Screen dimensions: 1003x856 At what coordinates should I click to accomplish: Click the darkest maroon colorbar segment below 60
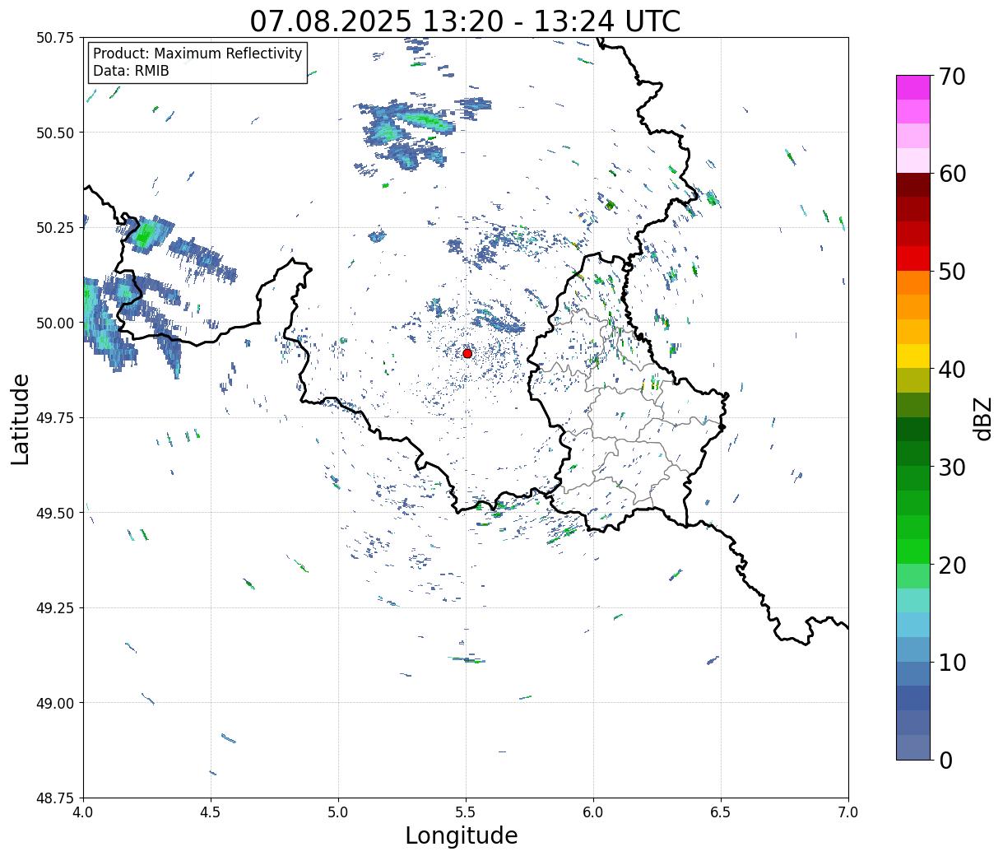click(913, 184)
